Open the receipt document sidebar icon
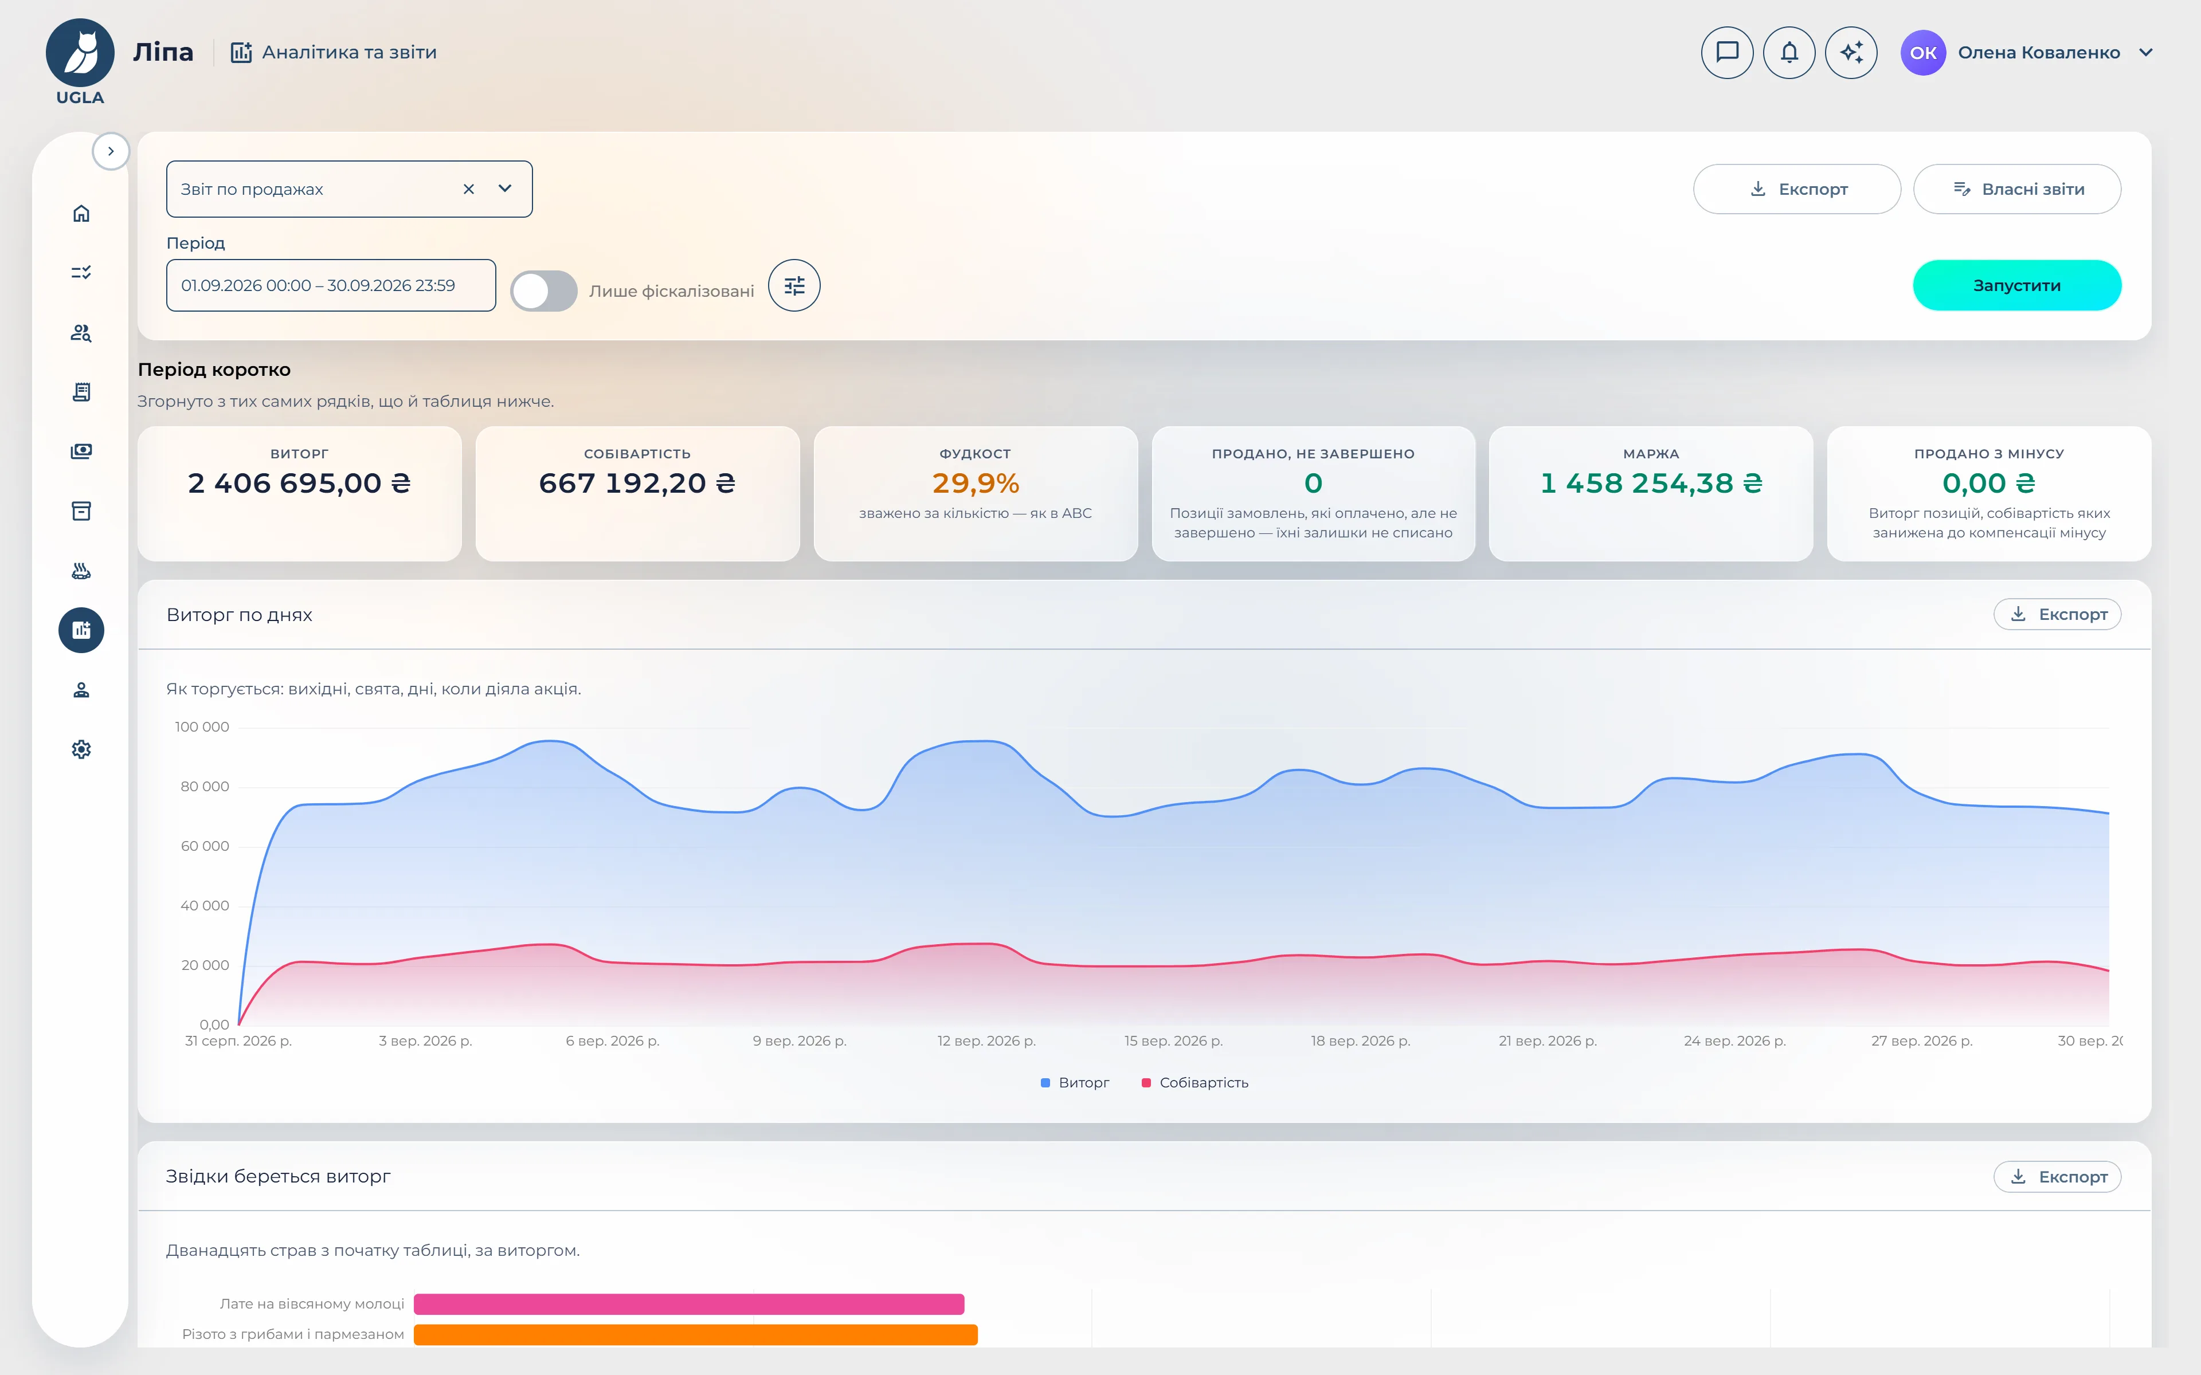The image size is (2201, 1375). (x=81, y=392)
